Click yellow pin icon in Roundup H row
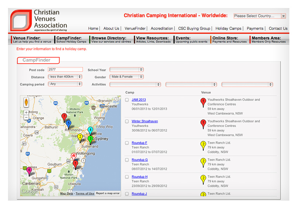 click(x=203, y=180)
